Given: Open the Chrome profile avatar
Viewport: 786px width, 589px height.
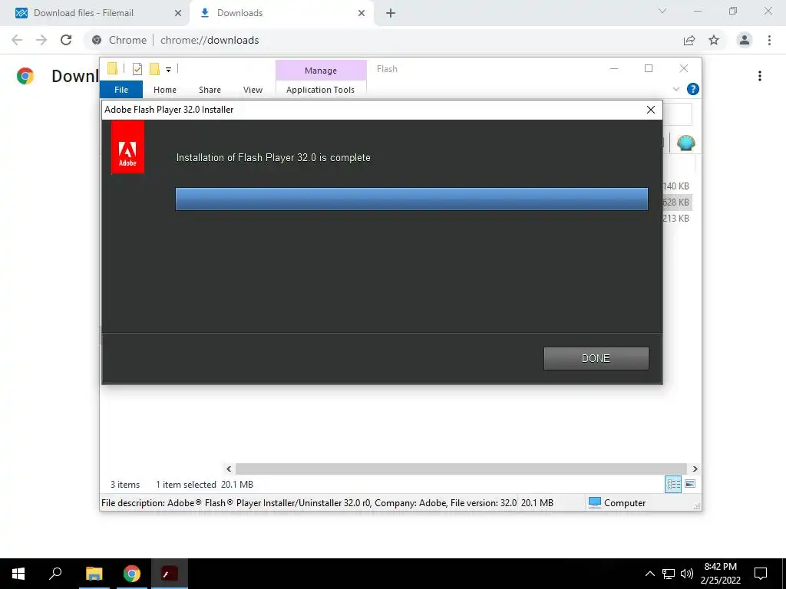Looking at the screenshot, I should coord(745,40).
